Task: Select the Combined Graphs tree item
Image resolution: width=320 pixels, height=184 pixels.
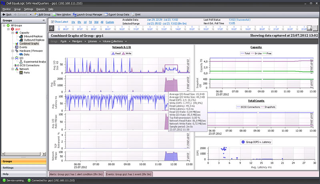Action: [x=29, y=44]
